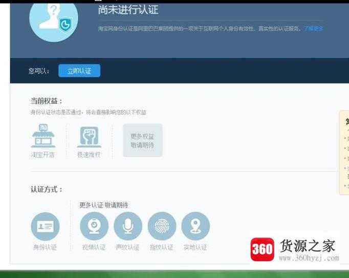Click the 指纹认证 caption text
Screen dimensions: 349x278
point(162,247)
